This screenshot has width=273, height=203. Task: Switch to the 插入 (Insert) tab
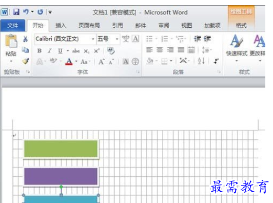(61, 26)
